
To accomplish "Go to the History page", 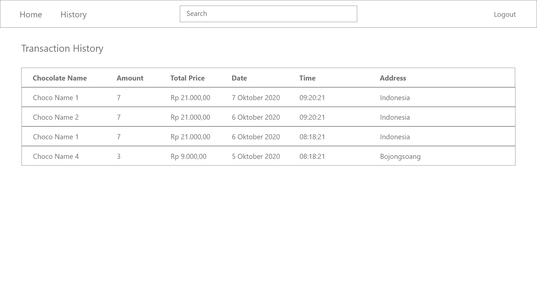I will (x=74, y=14).
